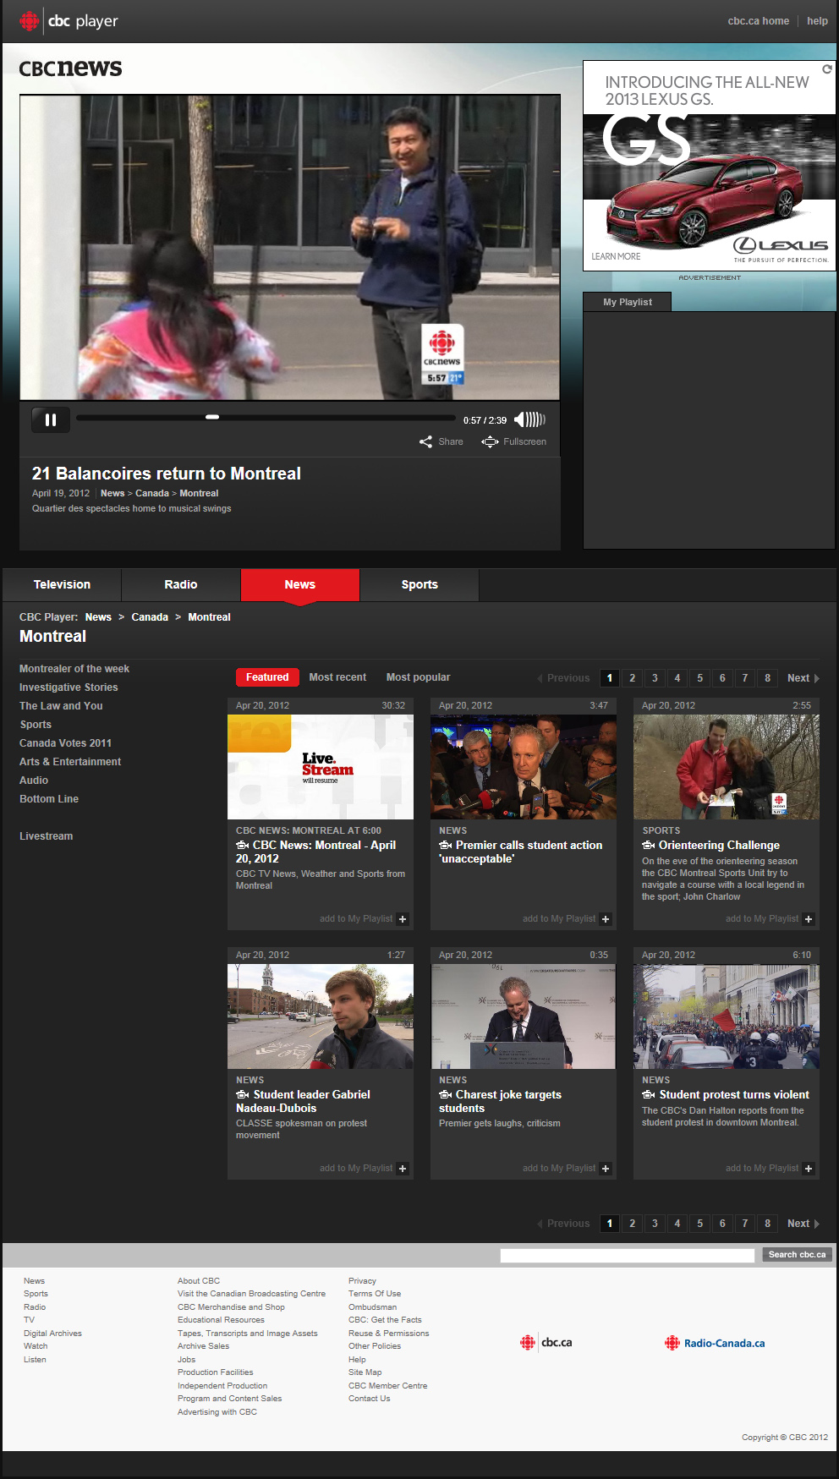
Task: Go to page 5 in the top pagination
Action: coord(699,678)
